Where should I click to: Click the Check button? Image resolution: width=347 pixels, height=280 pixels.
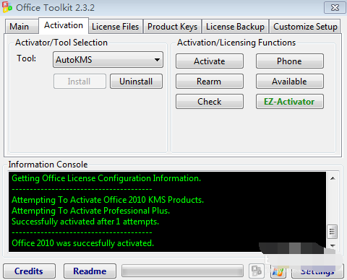tap(210, 102)
